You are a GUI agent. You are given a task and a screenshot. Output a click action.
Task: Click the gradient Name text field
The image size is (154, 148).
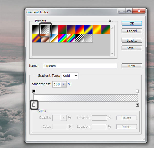pos(80,66)
